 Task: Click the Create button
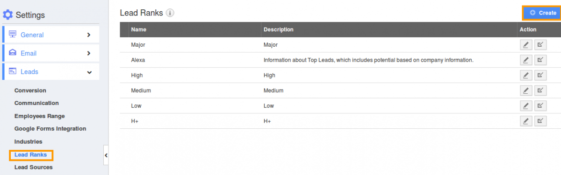pyautogui.click(x=543, y=13)
